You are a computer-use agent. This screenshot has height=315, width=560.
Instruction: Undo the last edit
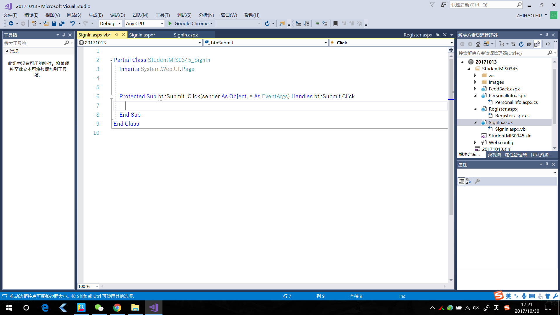click(x=73, y=24)
